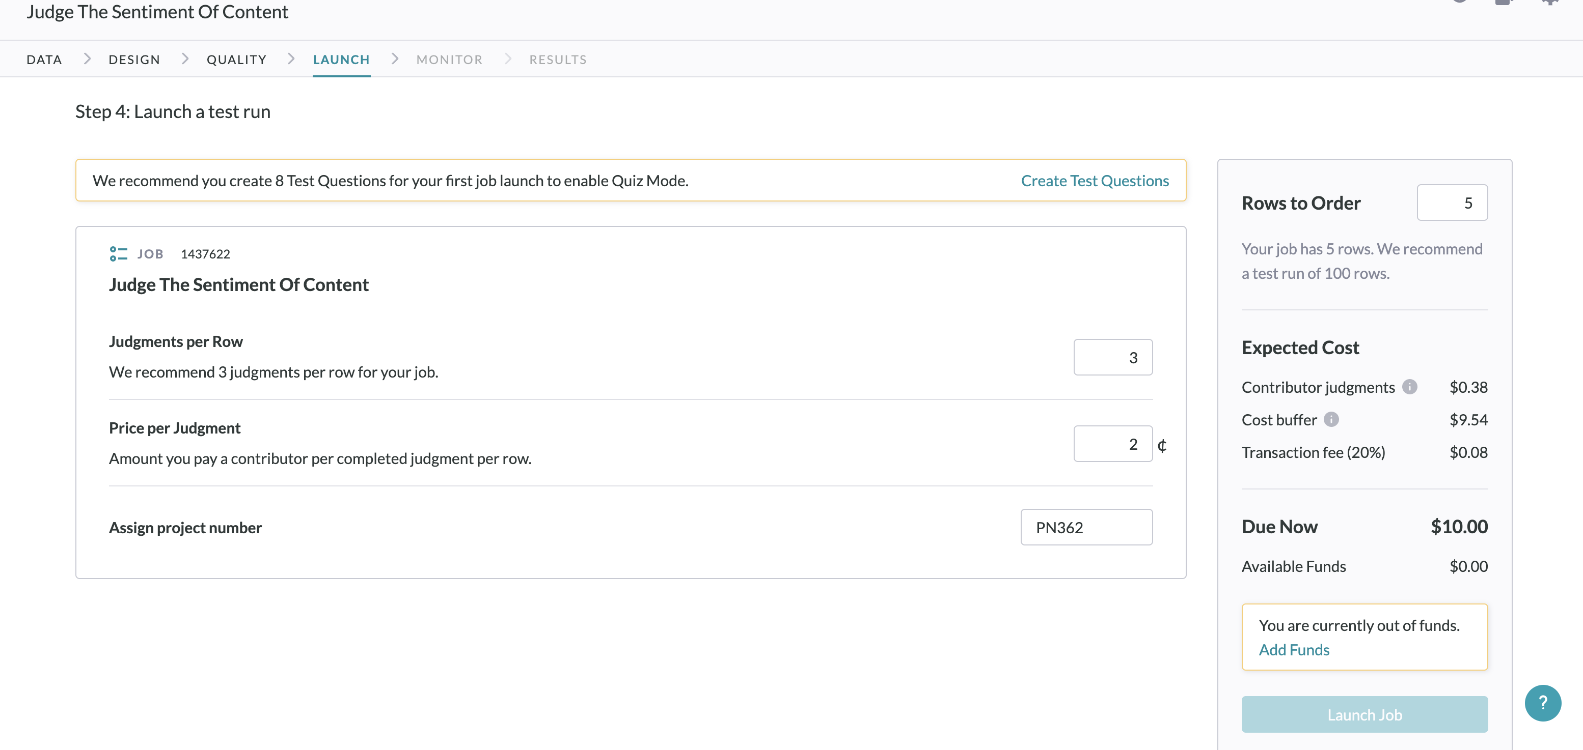
Task: Click the Contributor judgments amount $0.38
Action: click(1469, 387)
